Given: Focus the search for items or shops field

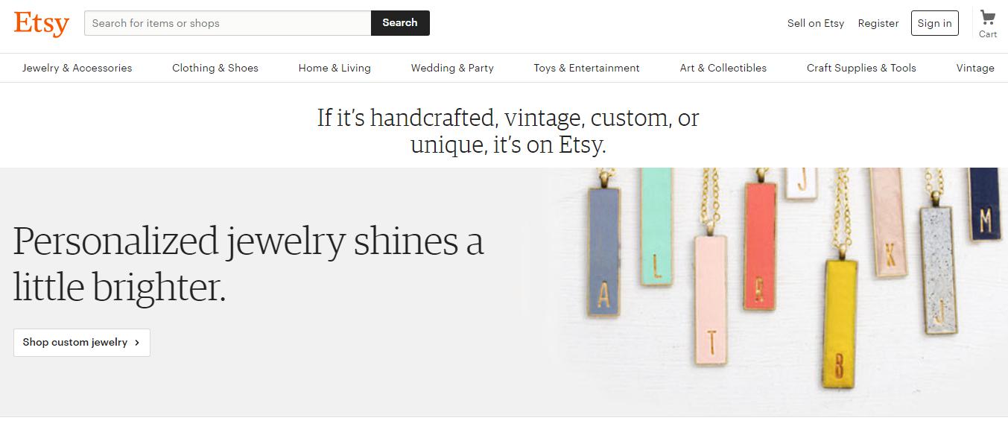Looking at the screenshot, I should click(x=228, y=23).
